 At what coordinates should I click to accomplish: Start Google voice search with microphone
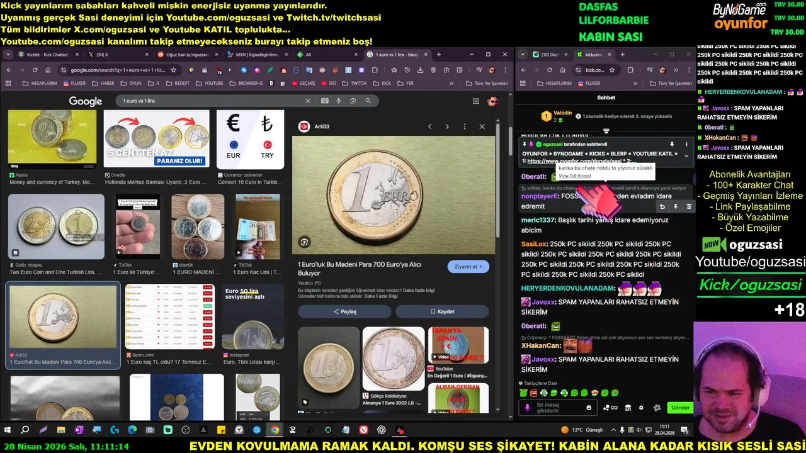coord(339,101)
